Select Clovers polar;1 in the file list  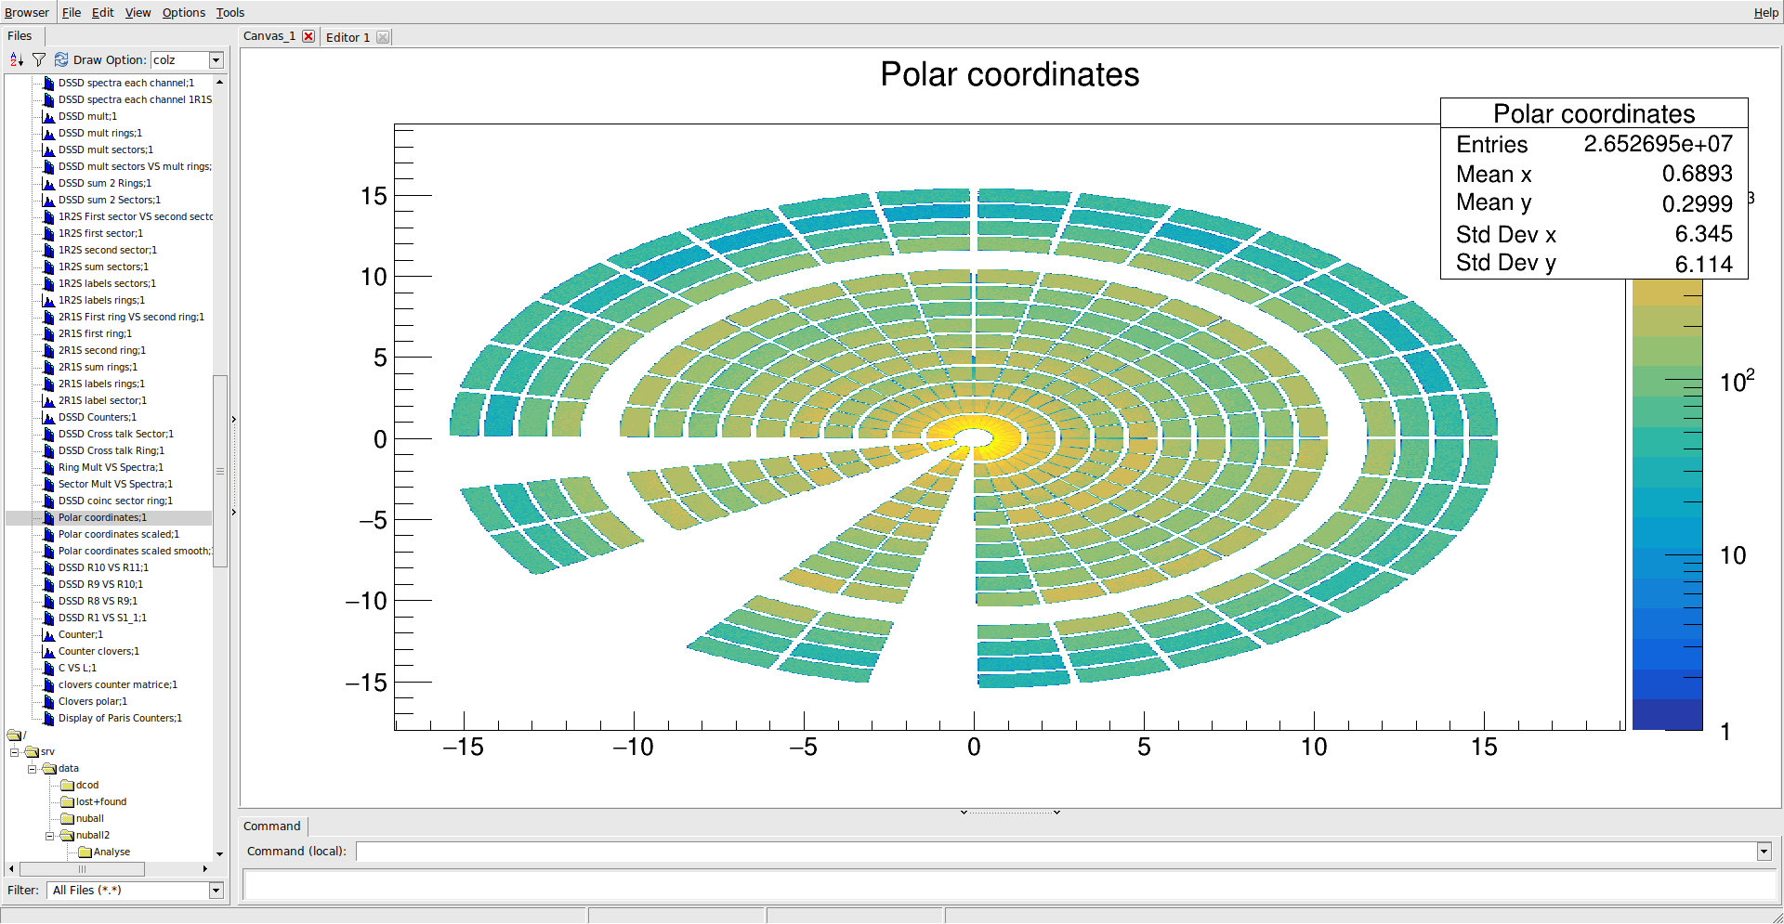tap(92, 702)
